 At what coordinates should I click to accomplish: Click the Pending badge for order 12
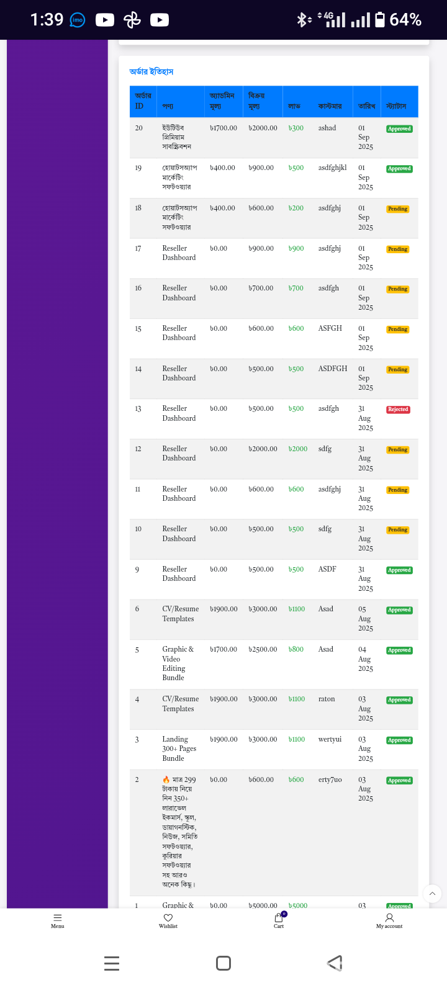pos(397,450)
